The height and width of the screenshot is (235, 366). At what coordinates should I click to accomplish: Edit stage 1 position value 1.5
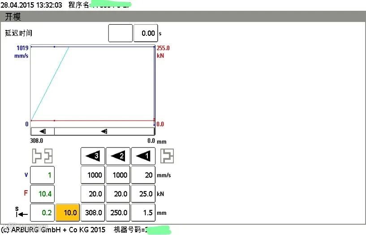tap(143, 213)
